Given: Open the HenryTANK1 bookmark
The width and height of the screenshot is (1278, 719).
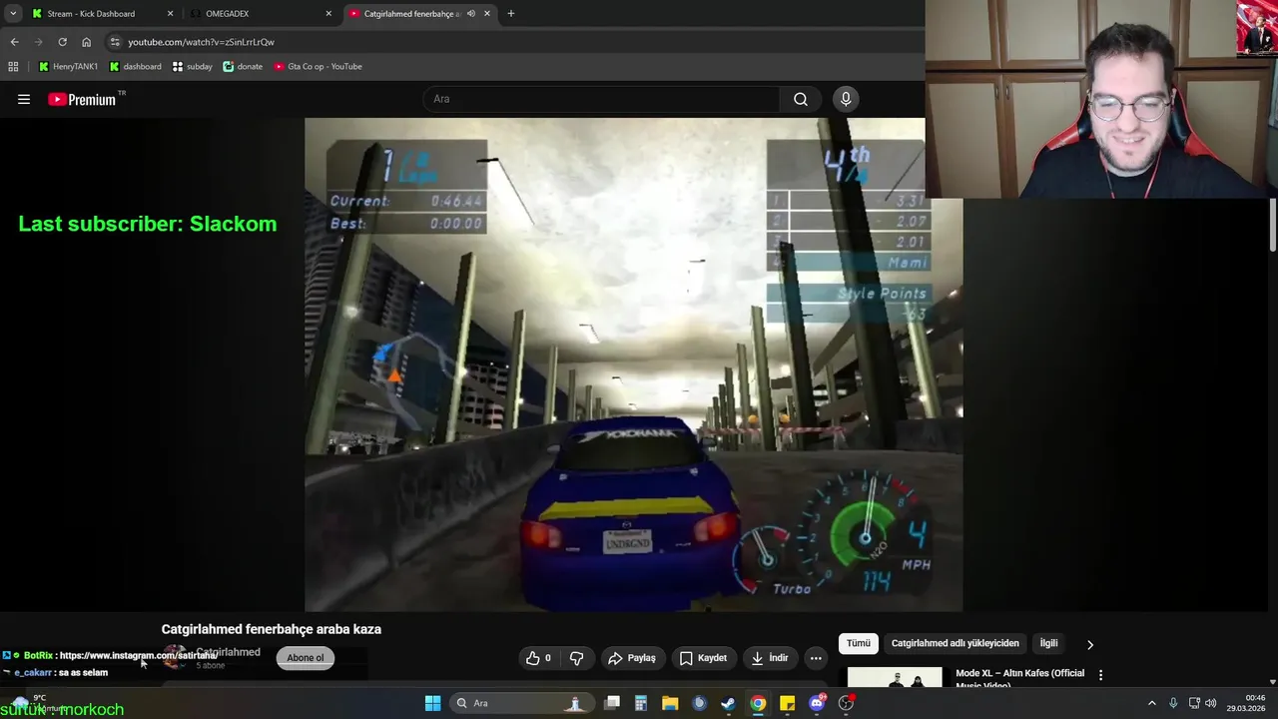Looking at the screenshot, I should coord(67,67).
